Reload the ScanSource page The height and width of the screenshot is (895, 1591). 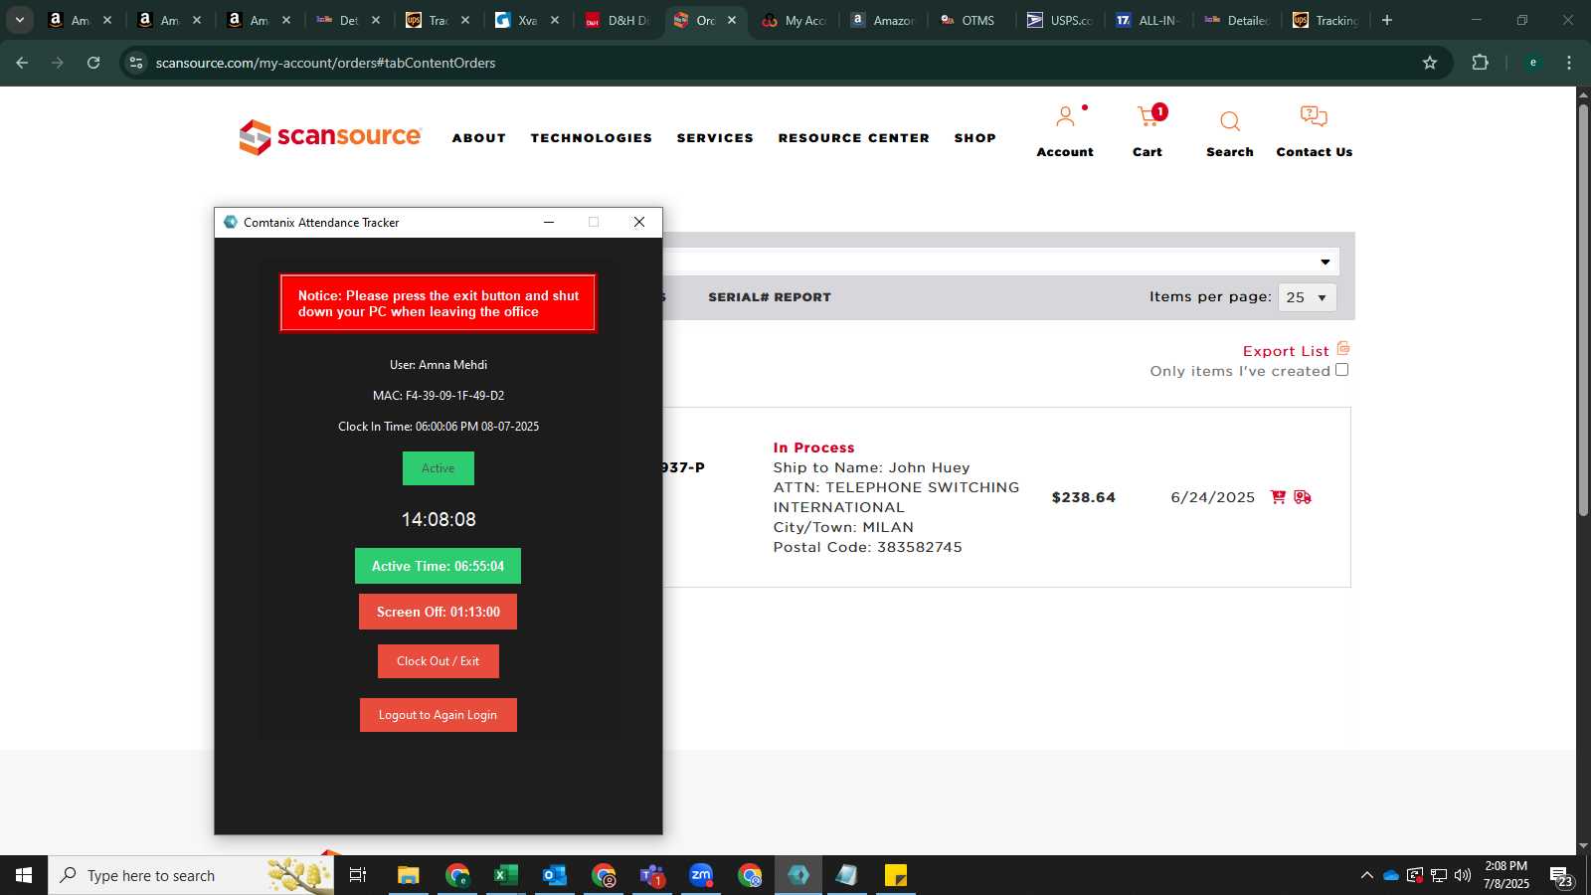[93, 63]
